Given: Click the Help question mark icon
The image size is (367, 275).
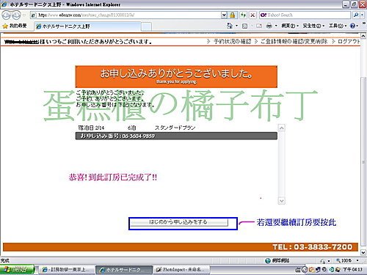Looking at the screenshot, I should [352, 26].
